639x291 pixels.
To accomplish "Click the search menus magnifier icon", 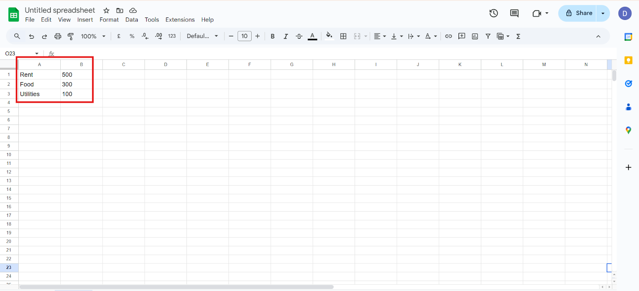I will pos(17,36).
